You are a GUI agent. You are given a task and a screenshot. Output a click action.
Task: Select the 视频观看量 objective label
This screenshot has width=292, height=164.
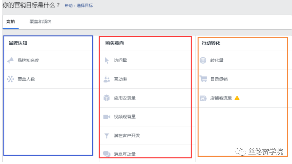[125, 117]
